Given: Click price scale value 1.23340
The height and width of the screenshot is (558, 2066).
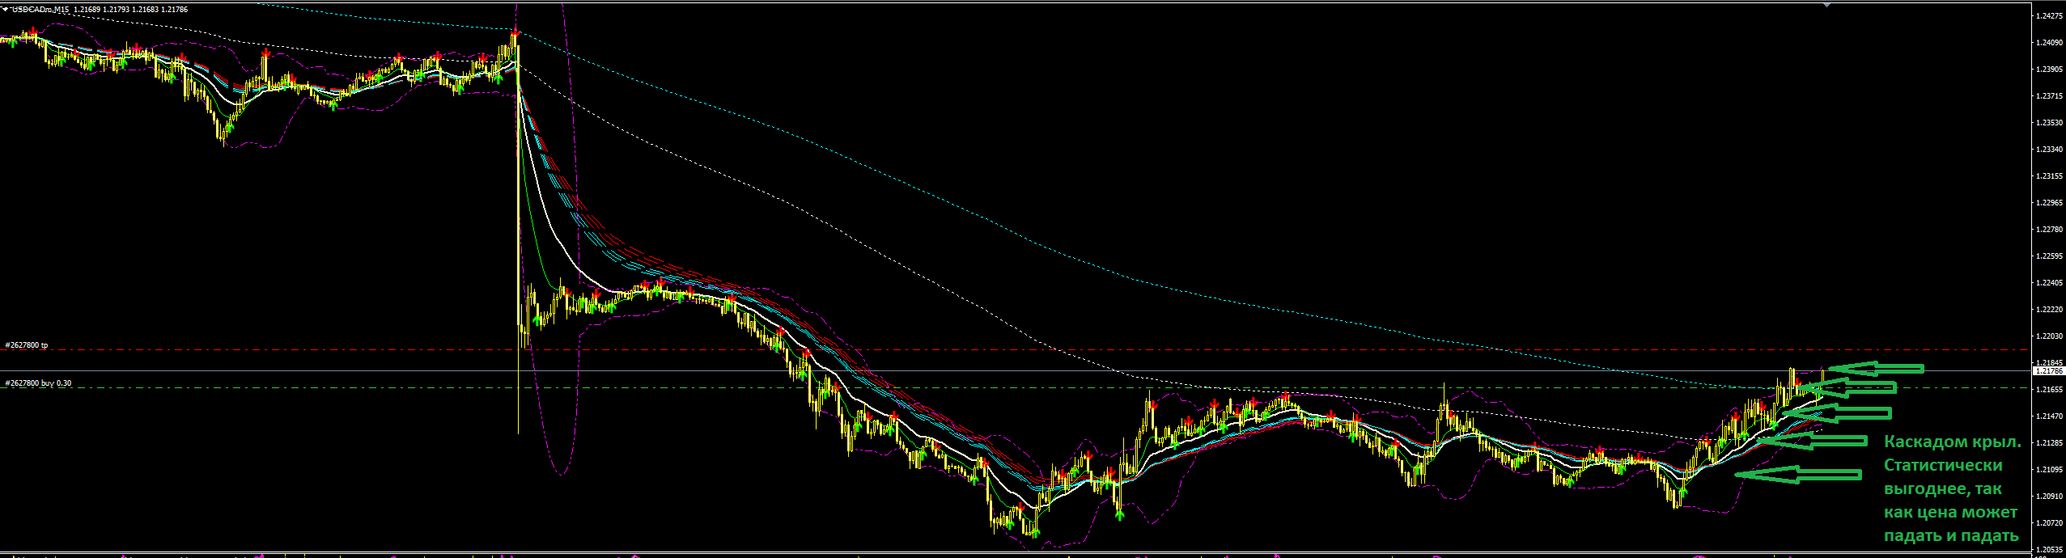Looking at the screenshot, I should click(2049, 149).
